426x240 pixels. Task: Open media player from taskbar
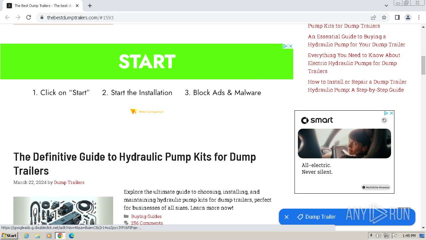click(49, 236)
